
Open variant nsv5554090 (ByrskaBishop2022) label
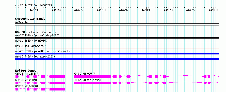pyautogui.click(x=37, y=35)
